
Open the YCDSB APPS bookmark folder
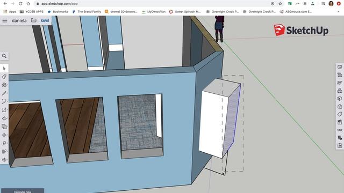coord(32,12)
